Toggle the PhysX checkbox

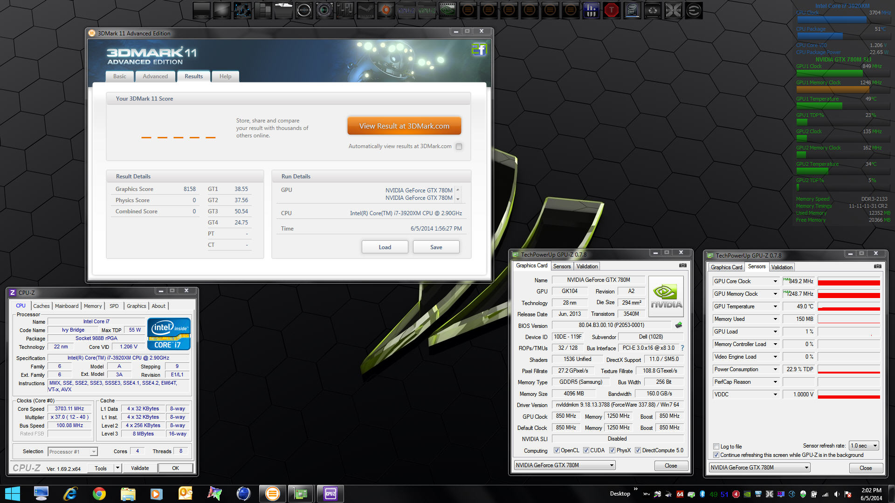(x=612, y=450)
